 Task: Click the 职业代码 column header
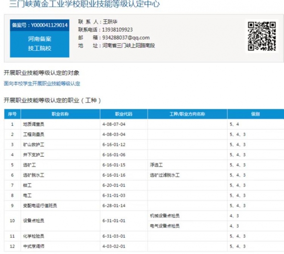coord(124,114)
